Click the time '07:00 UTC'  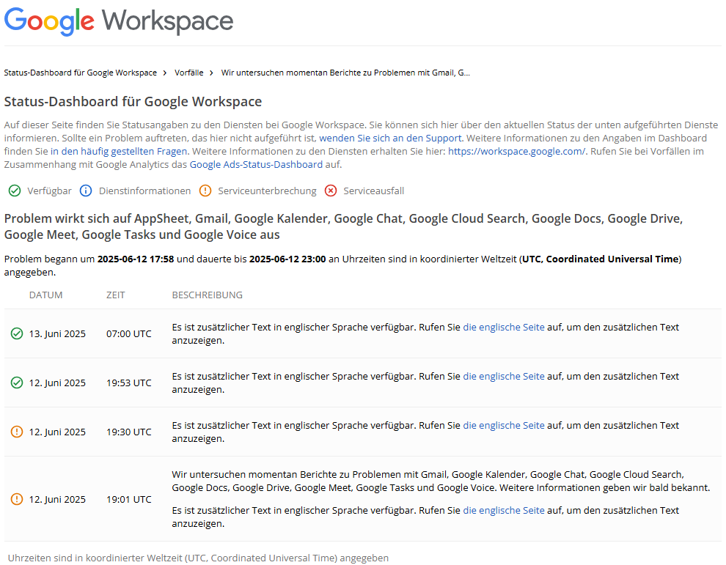[129, 333]
